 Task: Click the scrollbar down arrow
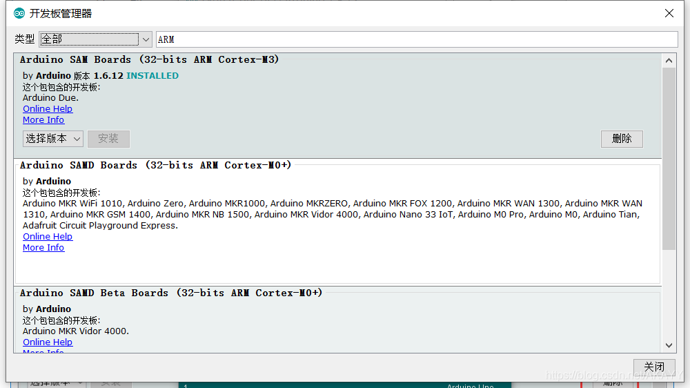669,345
